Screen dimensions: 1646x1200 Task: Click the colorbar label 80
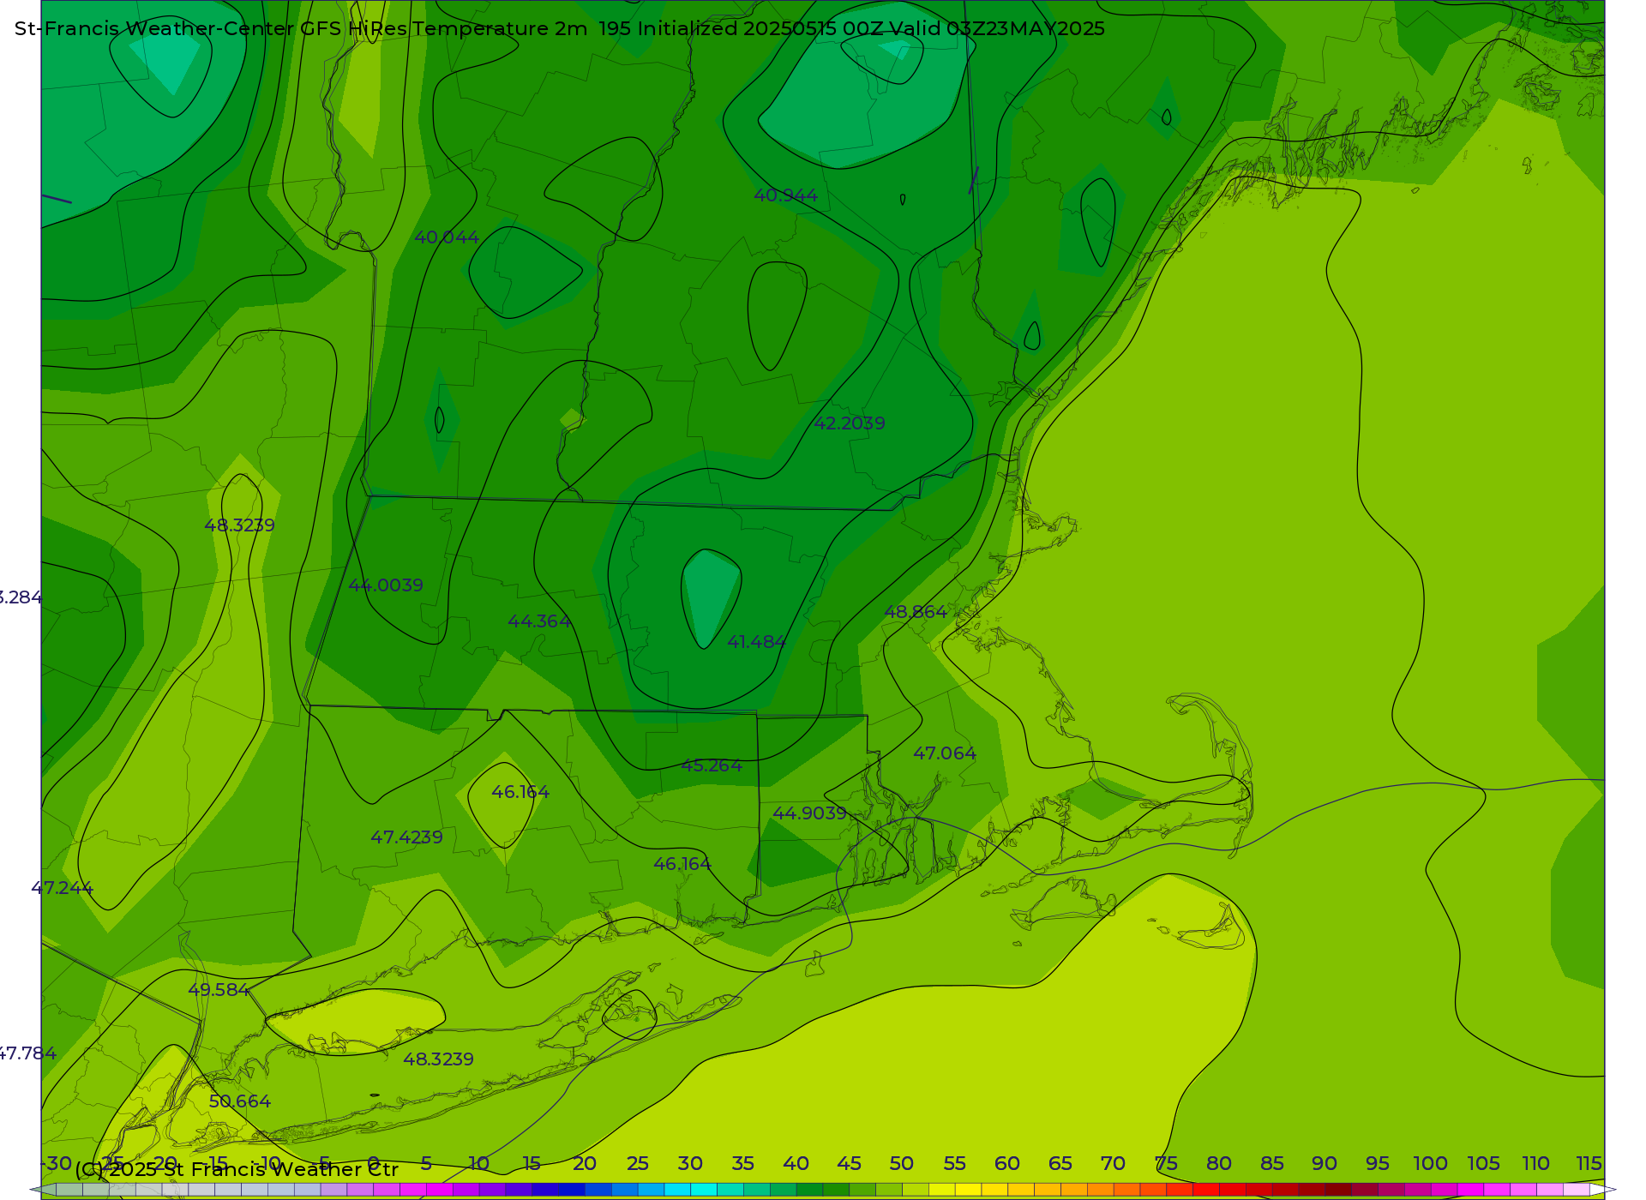(x=1219, y=1164)
